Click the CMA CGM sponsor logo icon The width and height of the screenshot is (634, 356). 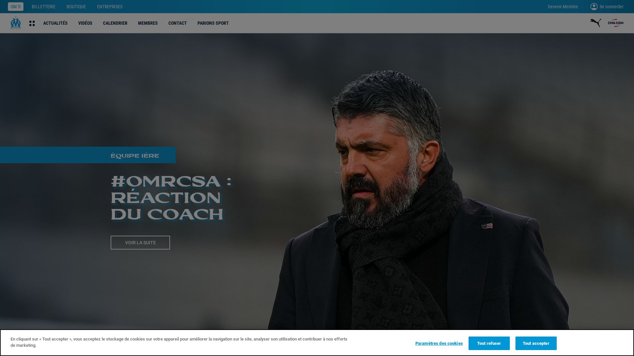(x=615, y=23)
